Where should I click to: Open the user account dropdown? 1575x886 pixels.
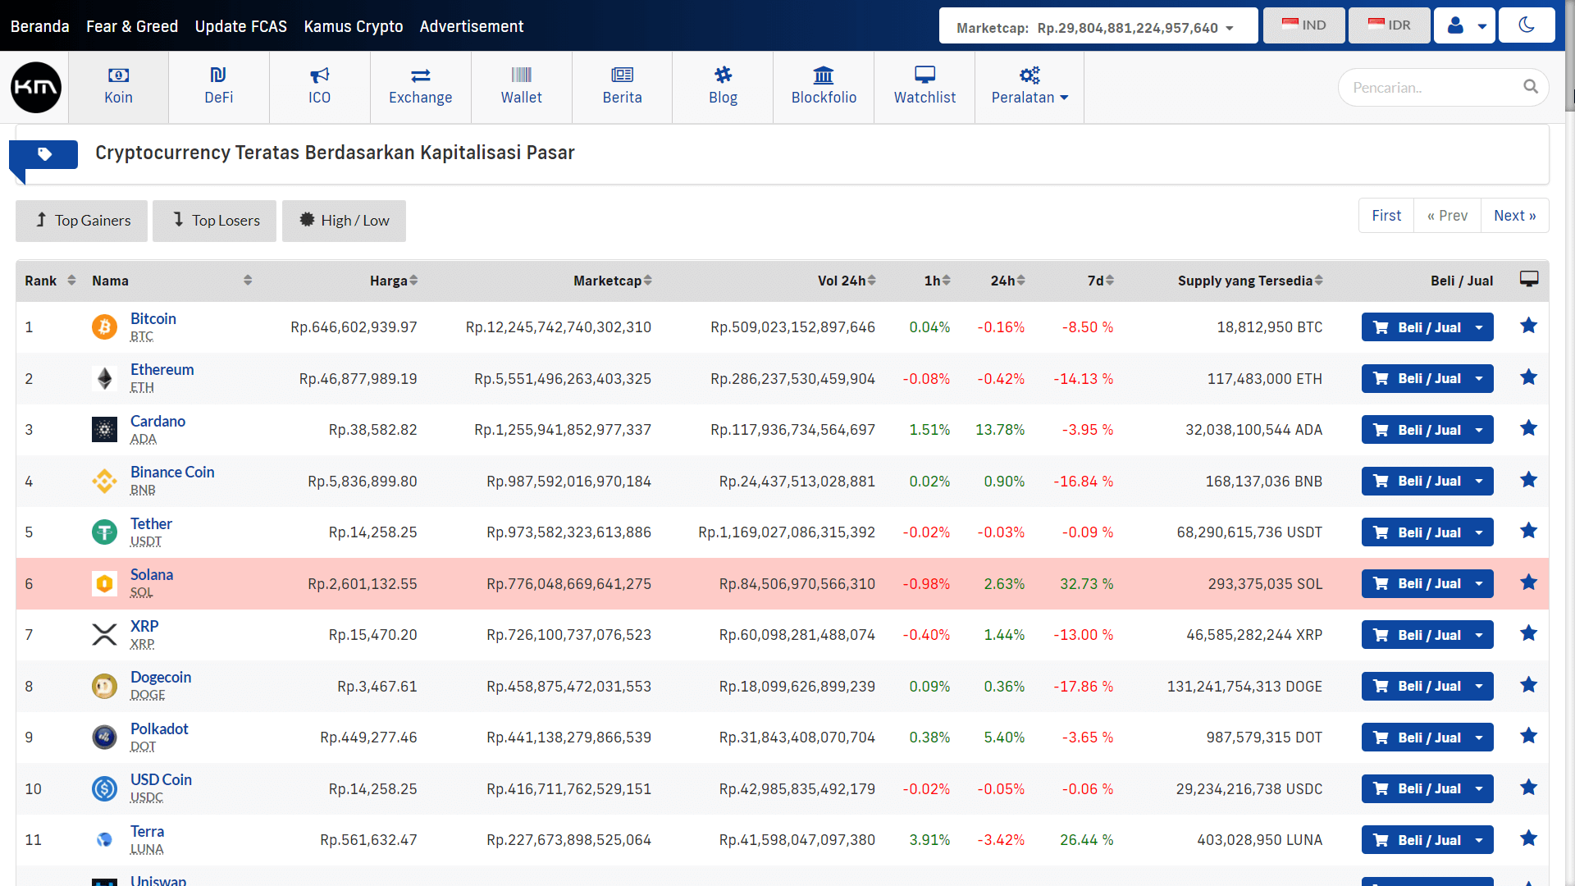point(1465,25)
